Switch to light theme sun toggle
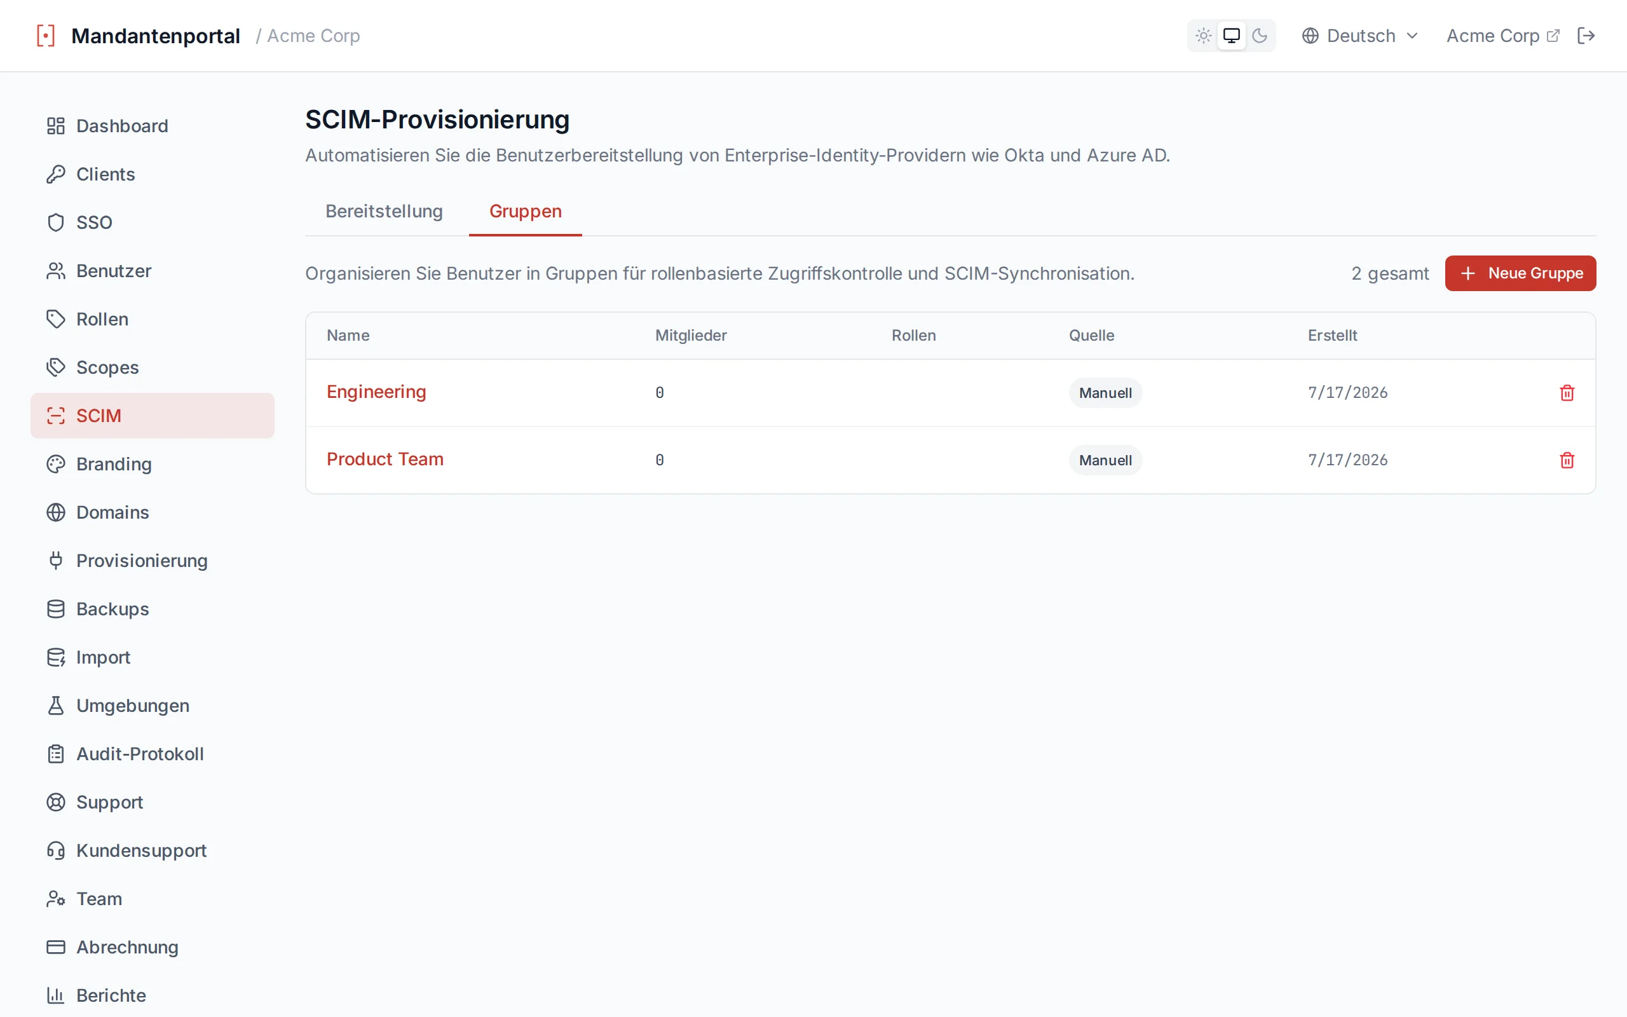The height and width of the screenshot is (1017, 1627). [x=1204, y=36]
